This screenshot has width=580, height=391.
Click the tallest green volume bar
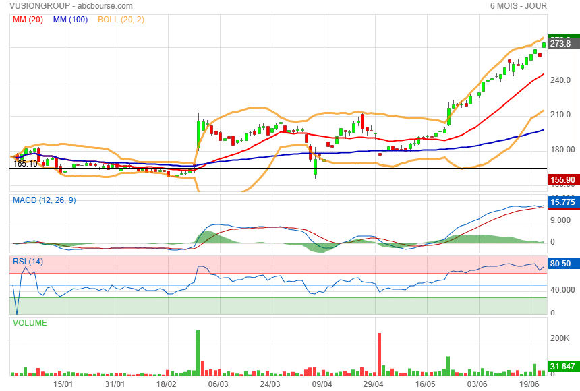click(x=198, y=352)
